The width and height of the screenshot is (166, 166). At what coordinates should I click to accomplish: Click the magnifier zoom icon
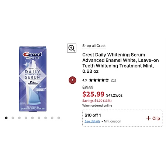pos(72,48)
